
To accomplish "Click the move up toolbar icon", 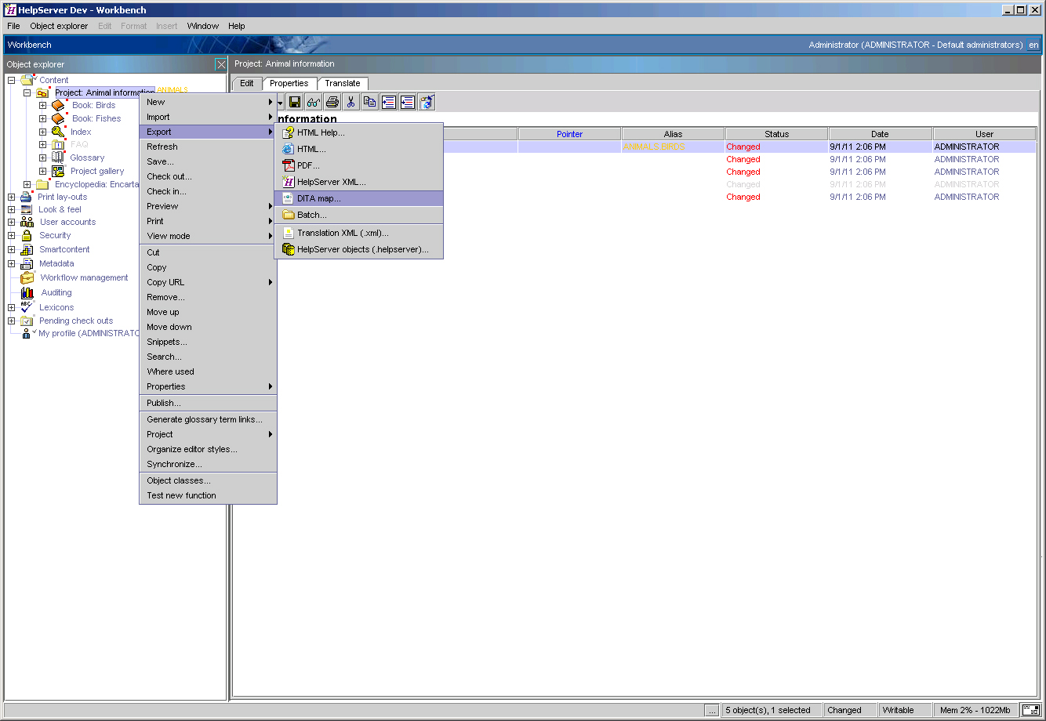I will [388, 101].
